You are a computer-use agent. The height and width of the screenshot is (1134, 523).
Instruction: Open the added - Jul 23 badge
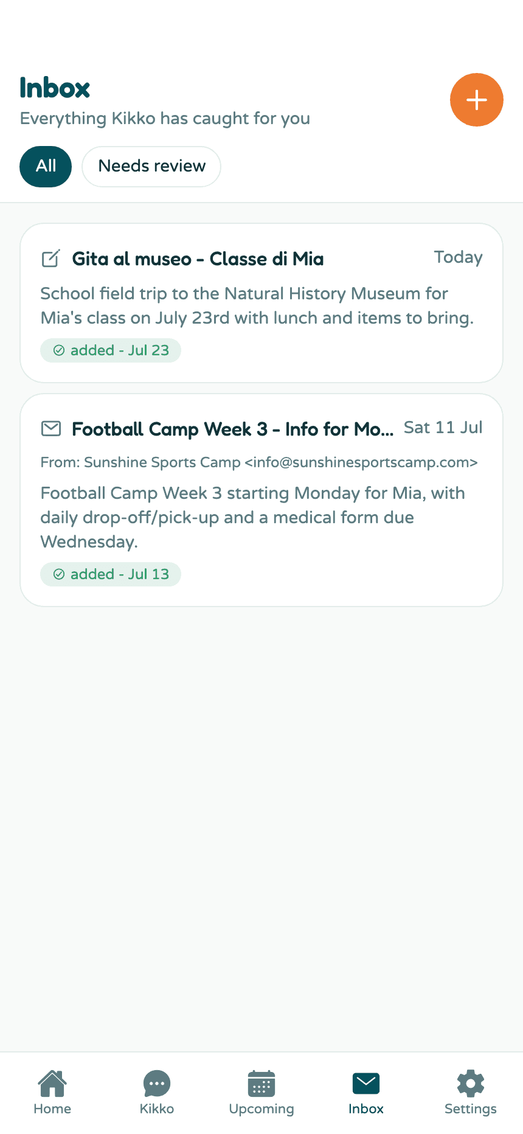[111, 350]
